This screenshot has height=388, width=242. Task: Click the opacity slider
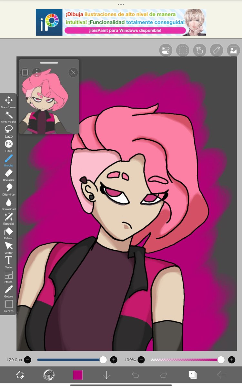[187, 360]
